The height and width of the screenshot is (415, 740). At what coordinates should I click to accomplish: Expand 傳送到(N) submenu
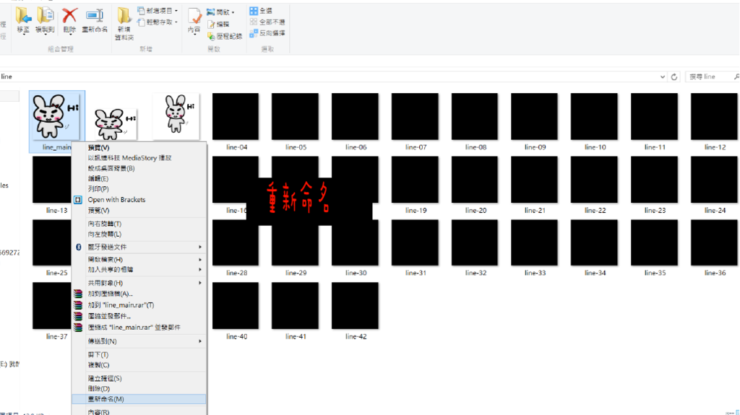click(x=200, y=341)
